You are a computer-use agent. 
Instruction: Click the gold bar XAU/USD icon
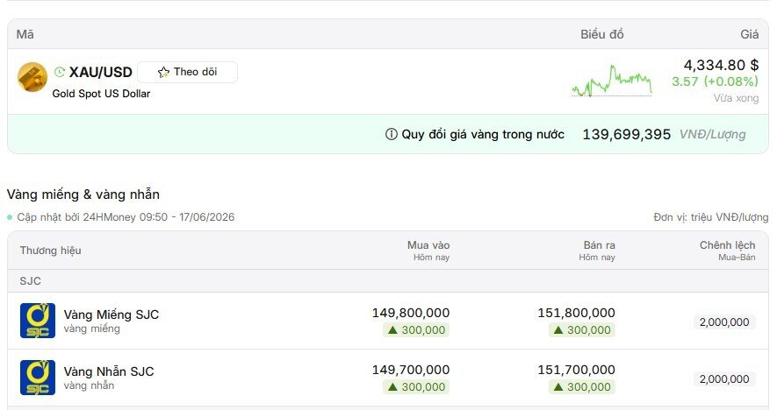pos(32,77)
